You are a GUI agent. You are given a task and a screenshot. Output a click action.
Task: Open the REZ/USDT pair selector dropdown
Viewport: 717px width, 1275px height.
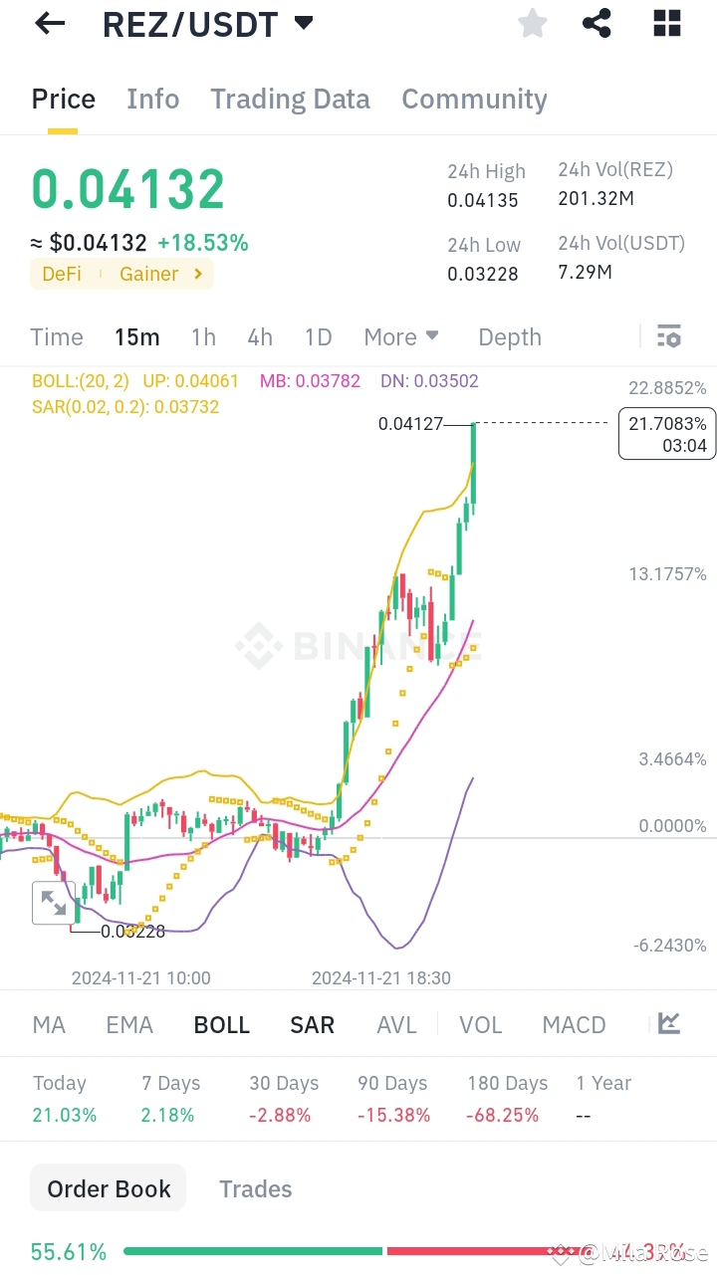tap(303, 23)
